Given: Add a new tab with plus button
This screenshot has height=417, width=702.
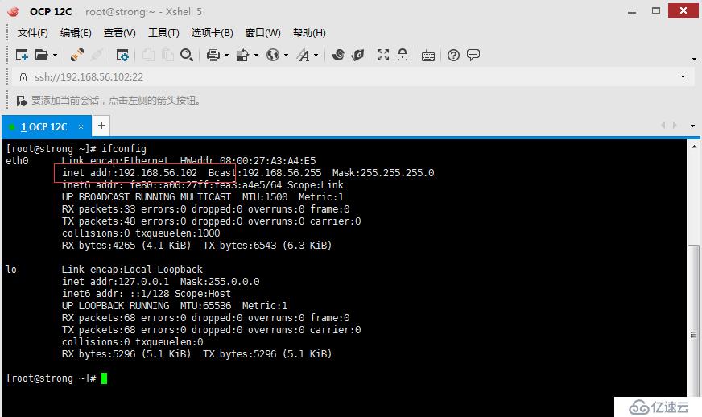Looking at the screenshot, I should 101,126.
